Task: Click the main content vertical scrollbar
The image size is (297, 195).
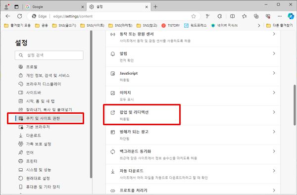Action: [x=295, y=105]
